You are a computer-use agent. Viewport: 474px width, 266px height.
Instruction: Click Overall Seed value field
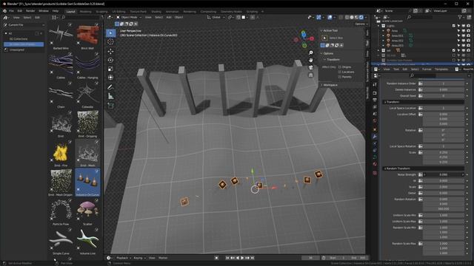[444, 96]
